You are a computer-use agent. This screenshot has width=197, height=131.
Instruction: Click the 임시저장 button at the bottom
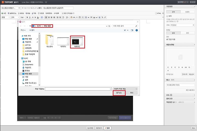click(90, 128)
